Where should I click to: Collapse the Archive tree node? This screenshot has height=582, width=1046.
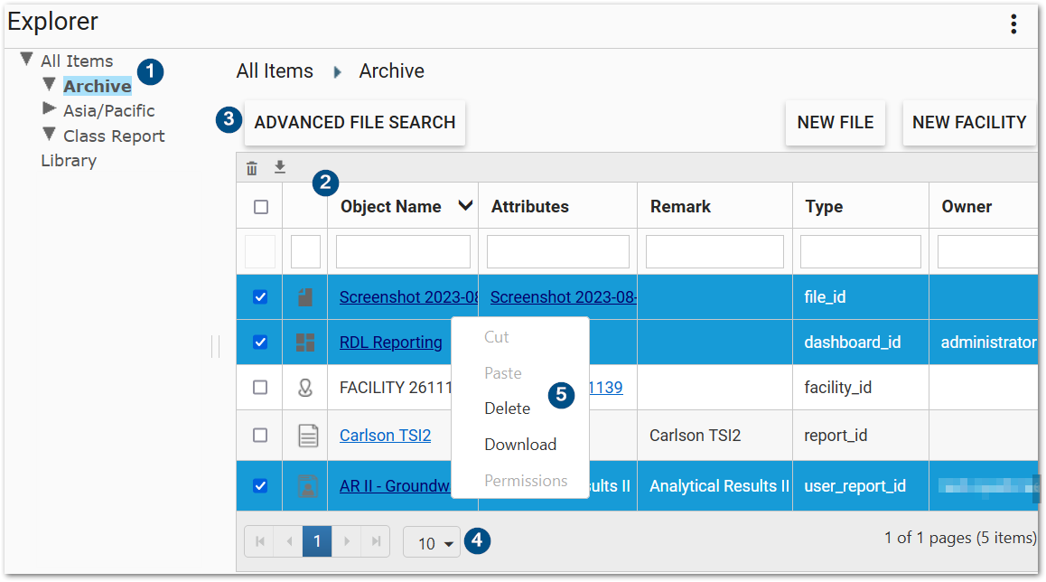[x=51, y=86]
